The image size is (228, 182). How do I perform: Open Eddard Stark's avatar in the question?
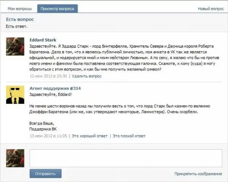point(16,47)
